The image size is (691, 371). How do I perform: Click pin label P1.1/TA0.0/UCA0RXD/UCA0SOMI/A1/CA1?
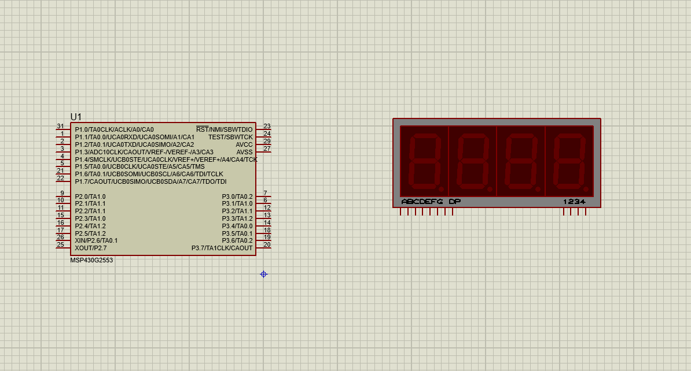[134, 137]
